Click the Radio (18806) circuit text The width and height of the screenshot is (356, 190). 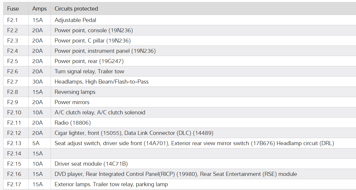point(72,123)
